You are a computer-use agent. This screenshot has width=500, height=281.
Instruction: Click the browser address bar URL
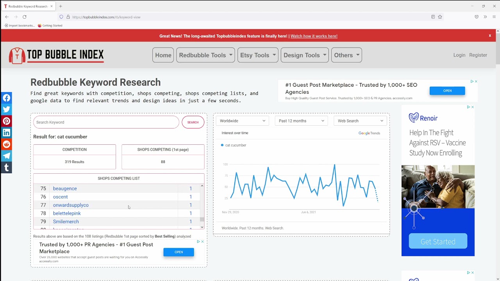pos(106,17)
